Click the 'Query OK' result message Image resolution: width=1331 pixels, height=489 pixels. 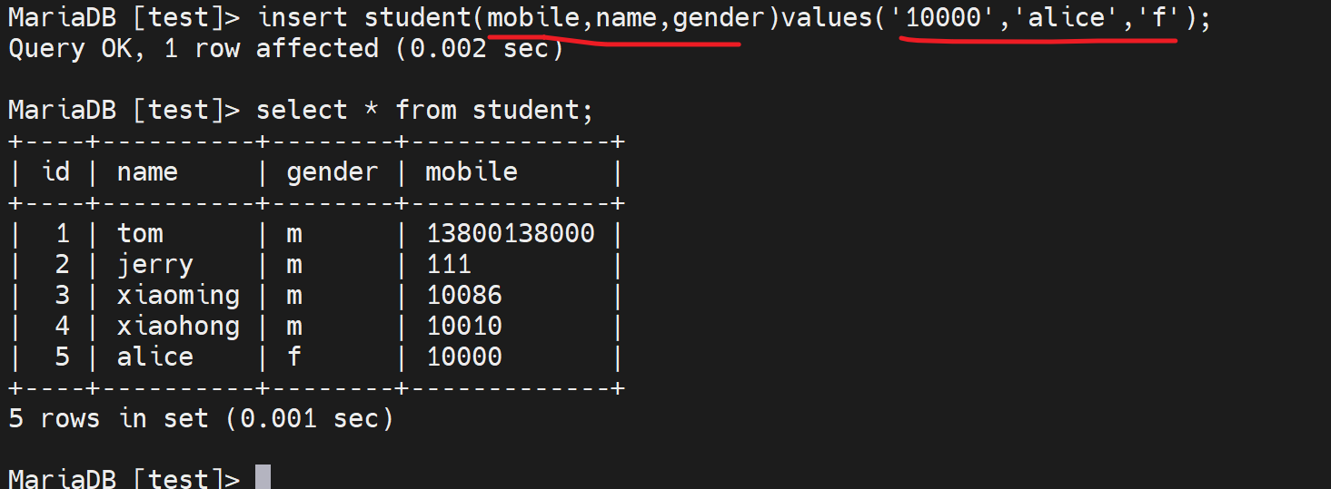coord(69,48)
